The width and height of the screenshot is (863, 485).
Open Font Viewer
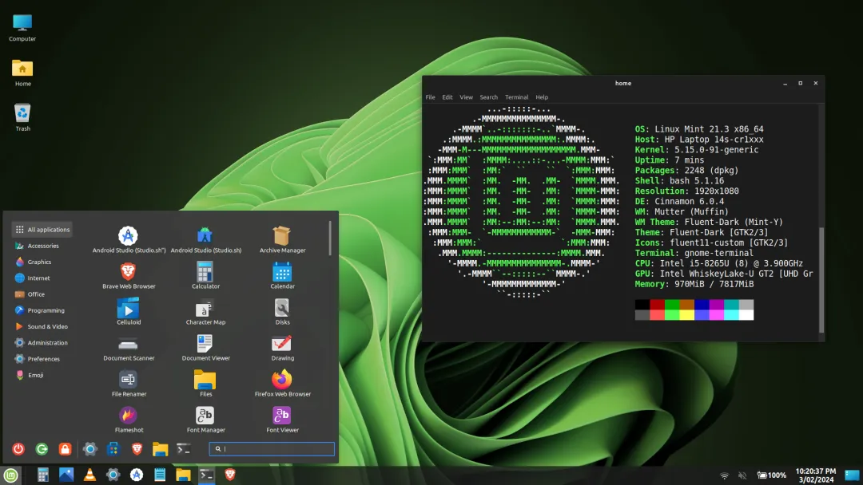pyautogui.click(x=282, y=420)
